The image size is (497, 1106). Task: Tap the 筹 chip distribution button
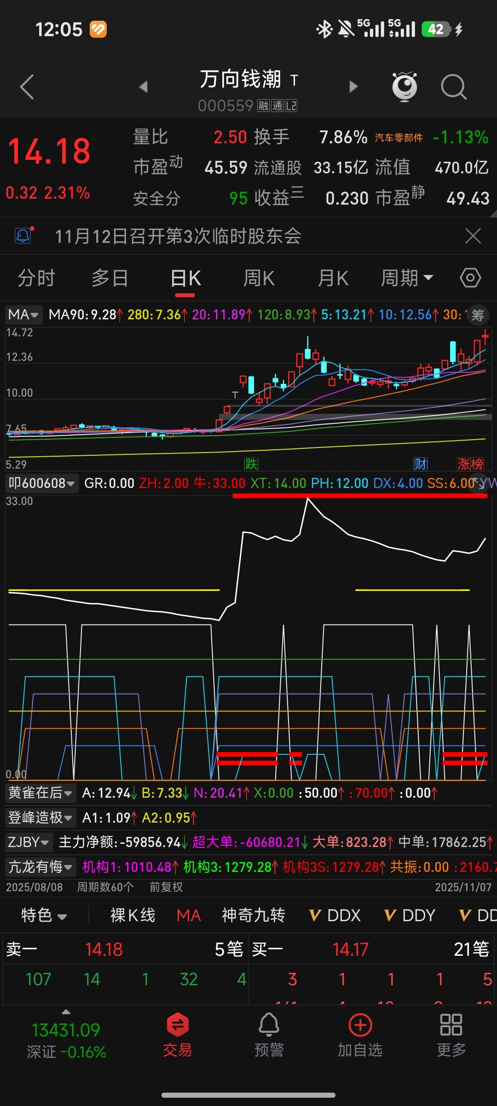(478, 315)
